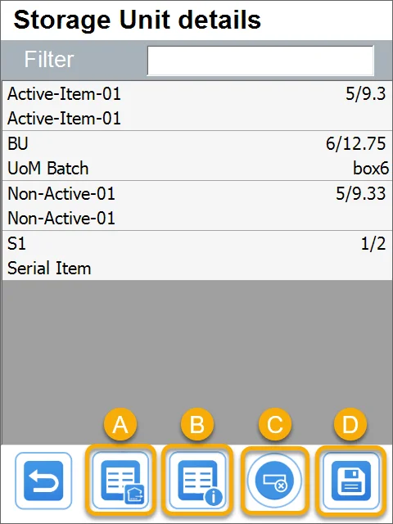Image resolution: width=393 pixels, height=524 pixels.
Task: Click the round remove unit icon under C
Action: [274, 481]
